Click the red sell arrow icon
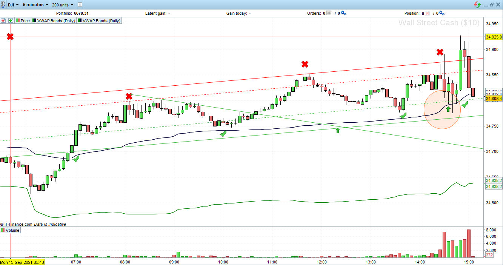This screenshot has height=265, width=503. point(3,21)
